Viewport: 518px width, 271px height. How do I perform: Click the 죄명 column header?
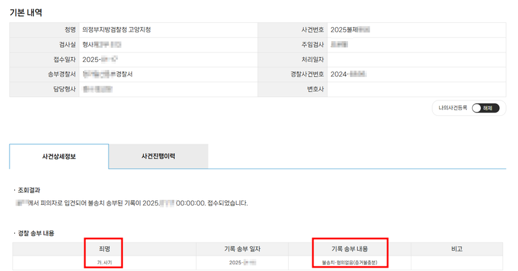[104, 249]
